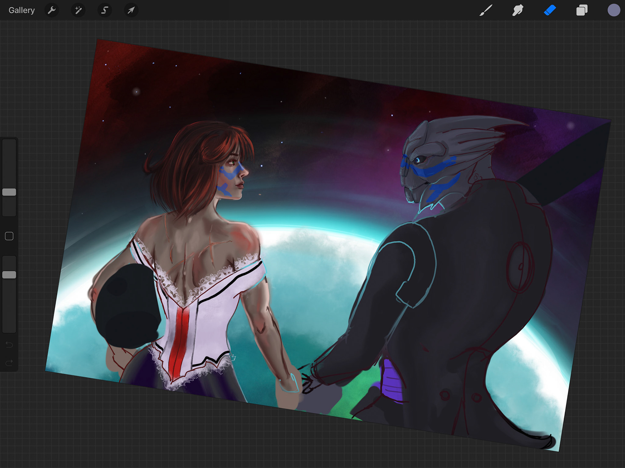Tap the redo arrow in sidebar

[x=9, y=362]
